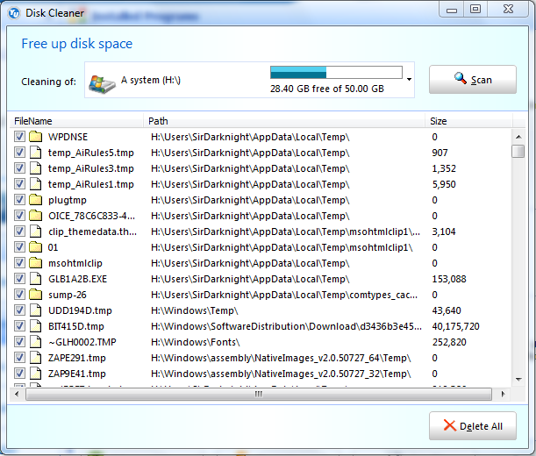The height and width of the screenshot is (456, 536).
Task: Uncheck the plugtmp checkbox
Action: pos(19,200)
